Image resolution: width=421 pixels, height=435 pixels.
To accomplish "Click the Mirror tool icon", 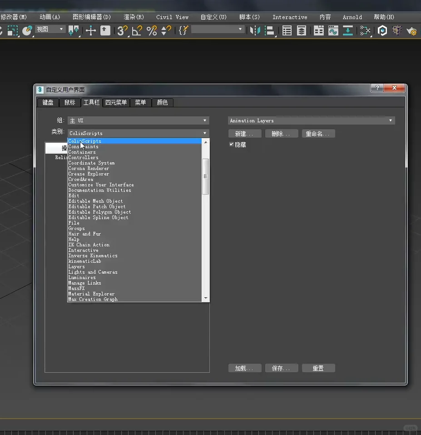I will tap(256, 30).
